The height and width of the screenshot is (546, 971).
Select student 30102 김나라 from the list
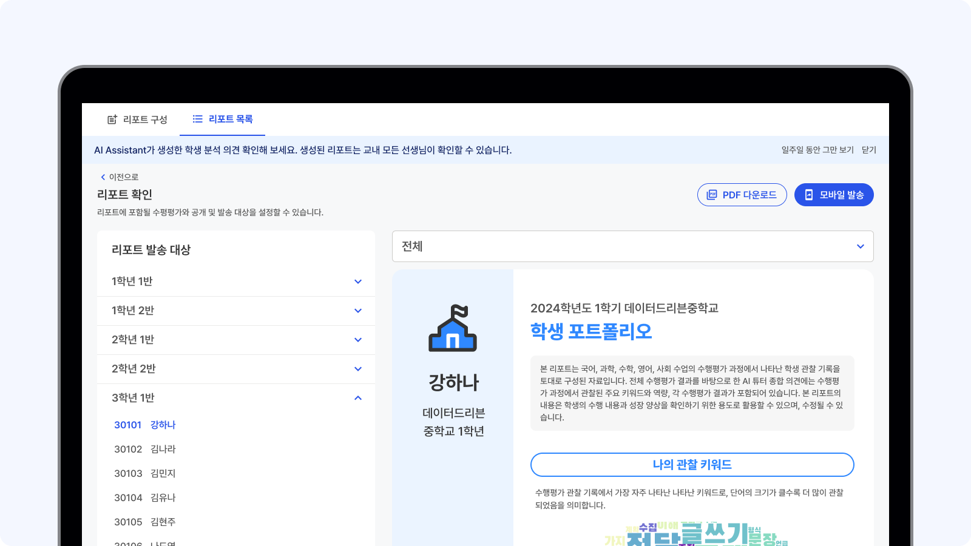pyautogui.click(x=144, y=449)
